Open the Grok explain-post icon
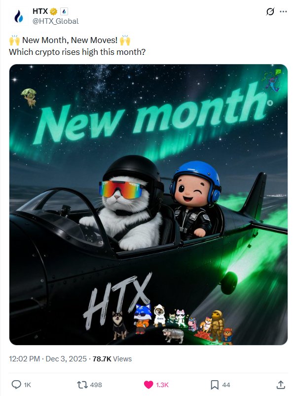The width and height of the screenshot is (296, 396). [270, 11]
